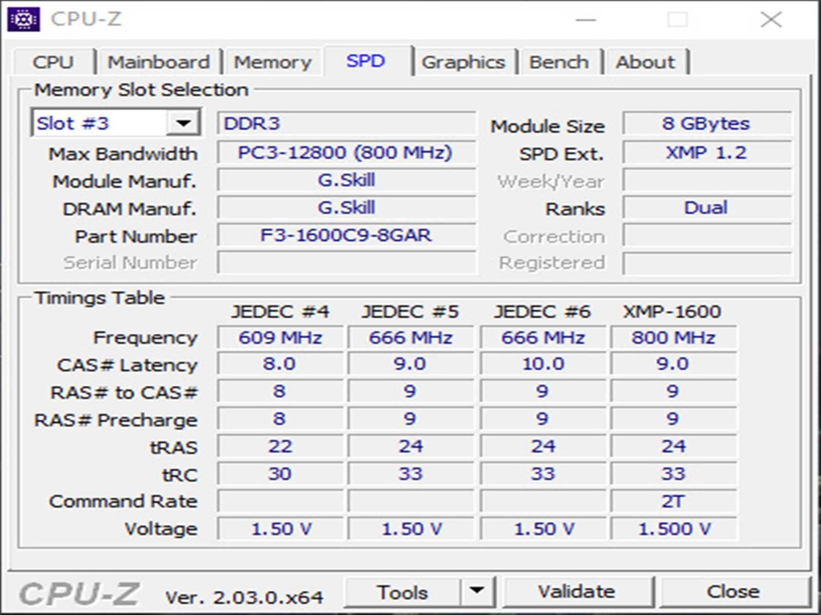Screen dimensions: 821x615
Task: Click the Part Number label
Action: pos(136,236)
